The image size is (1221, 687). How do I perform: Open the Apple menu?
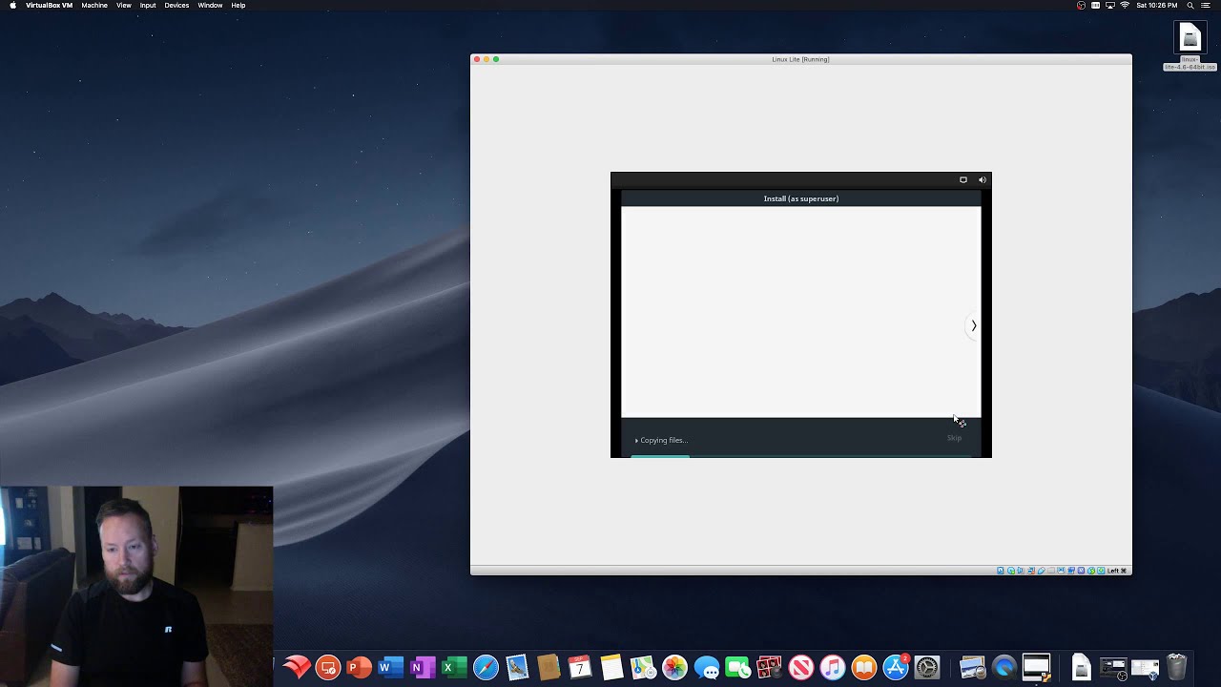[12, 6]
